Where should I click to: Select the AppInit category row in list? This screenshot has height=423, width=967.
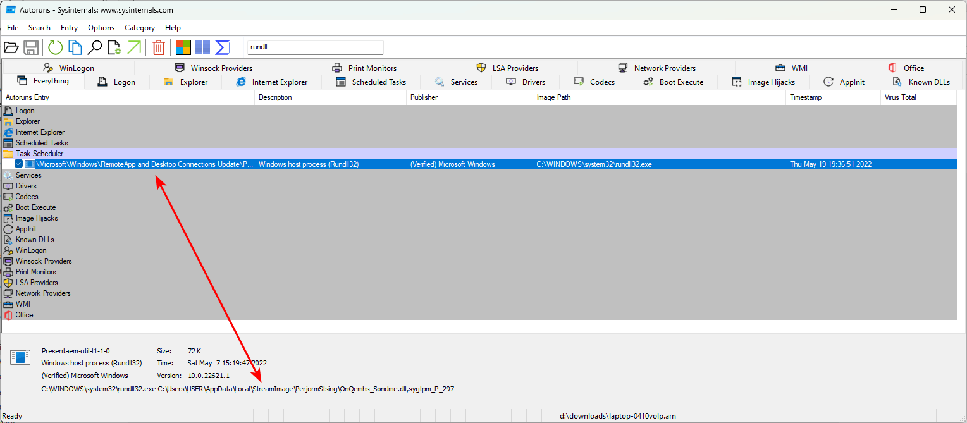[x=479, y=229]
